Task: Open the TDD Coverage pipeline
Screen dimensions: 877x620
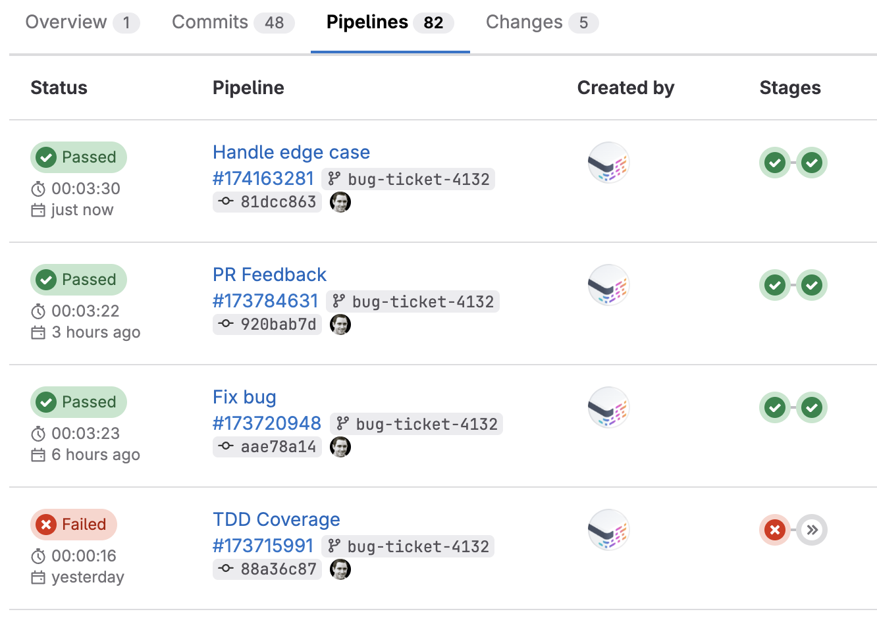Action: [276, 519]
